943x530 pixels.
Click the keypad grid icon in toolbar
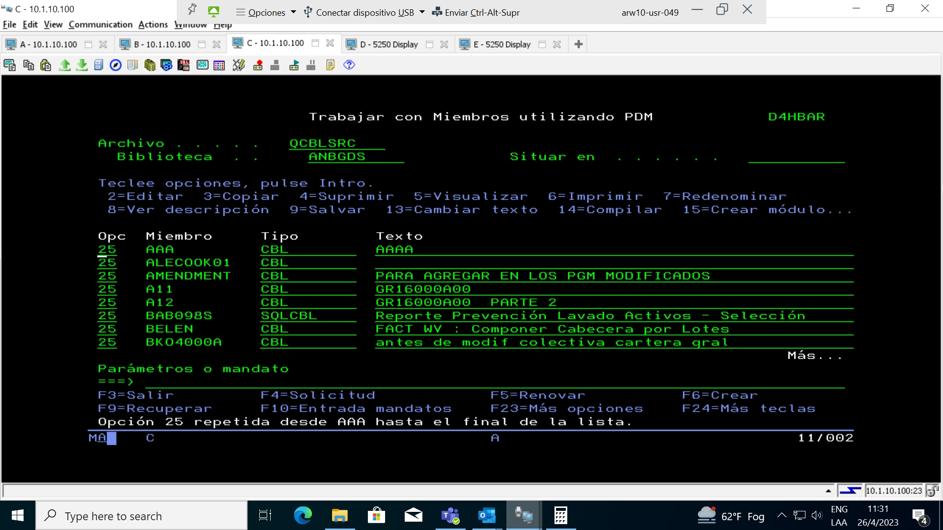click(x=219, y=65)
